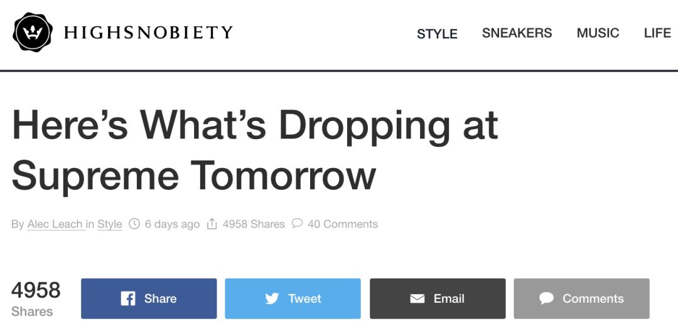
Task: Click the clock icon beside post date
Action: coord(134,224)
